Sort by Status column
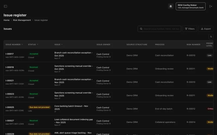 33,45
